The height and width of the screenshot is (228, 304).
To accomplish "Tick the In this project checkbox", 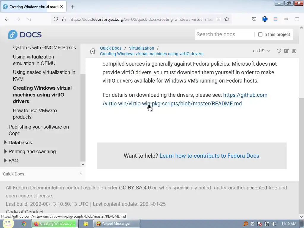I will point(260,34).
